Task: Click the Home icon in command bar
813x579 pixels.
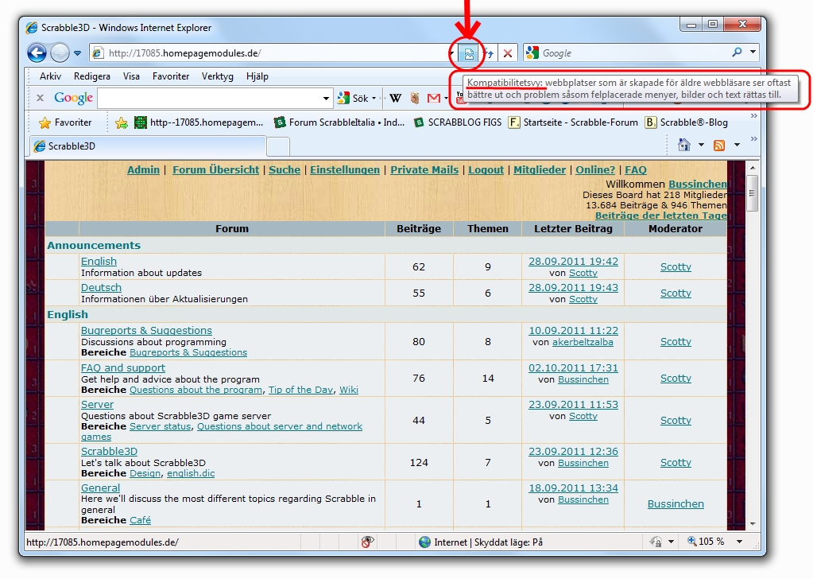Action: tap(683, 145)
